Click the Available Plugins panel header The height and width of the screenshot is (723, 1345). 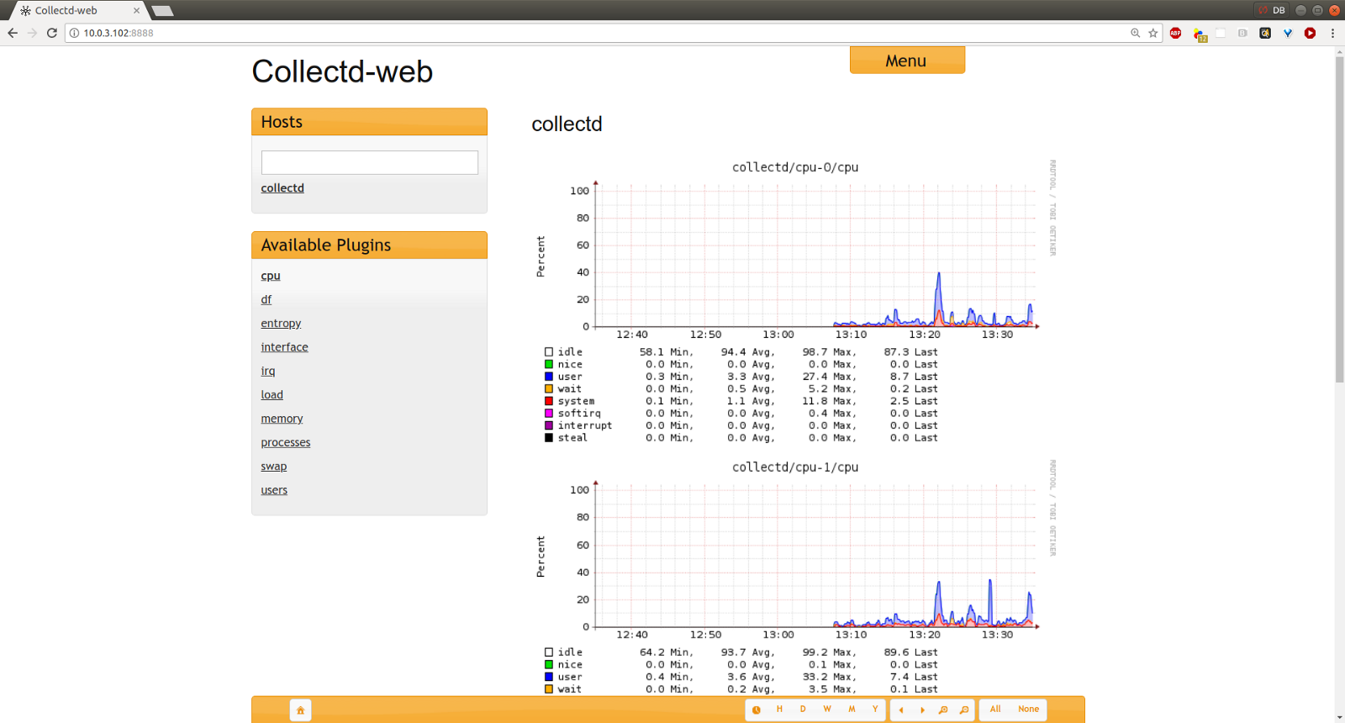pos(369,245)
